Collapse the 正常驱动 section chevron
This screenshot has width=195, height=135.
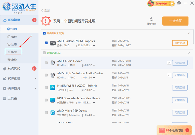click(x=189, y=53)
